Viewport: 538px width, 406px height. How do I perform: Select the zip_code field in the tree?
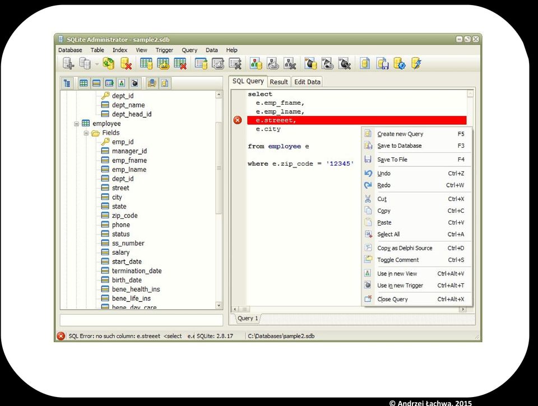[x=124, y=216]
